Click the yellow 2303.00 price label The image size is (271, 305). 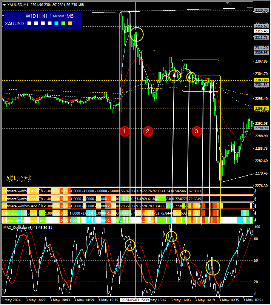pos(261,80)
